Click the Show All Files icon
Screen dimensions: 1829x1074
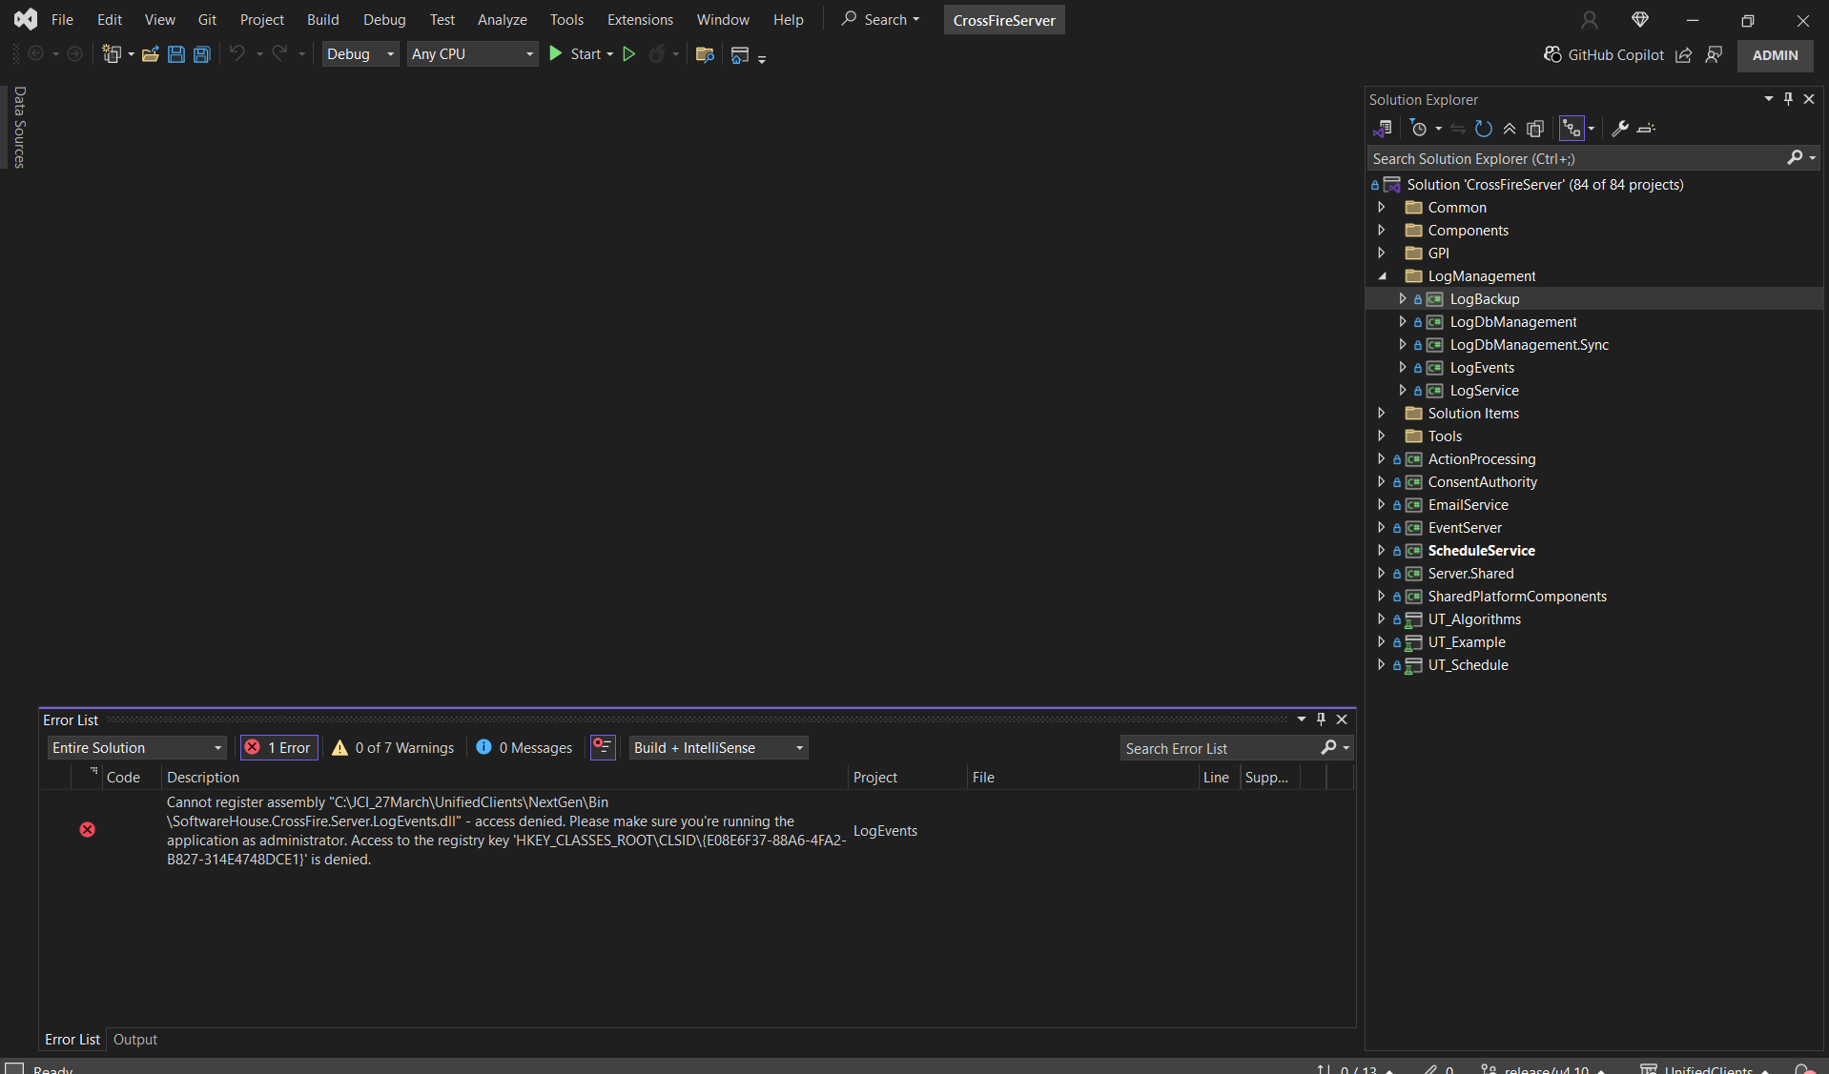coord(1535,129)
